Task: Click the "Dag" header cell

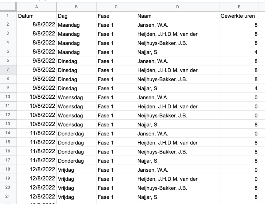Action: pos(76,16)
